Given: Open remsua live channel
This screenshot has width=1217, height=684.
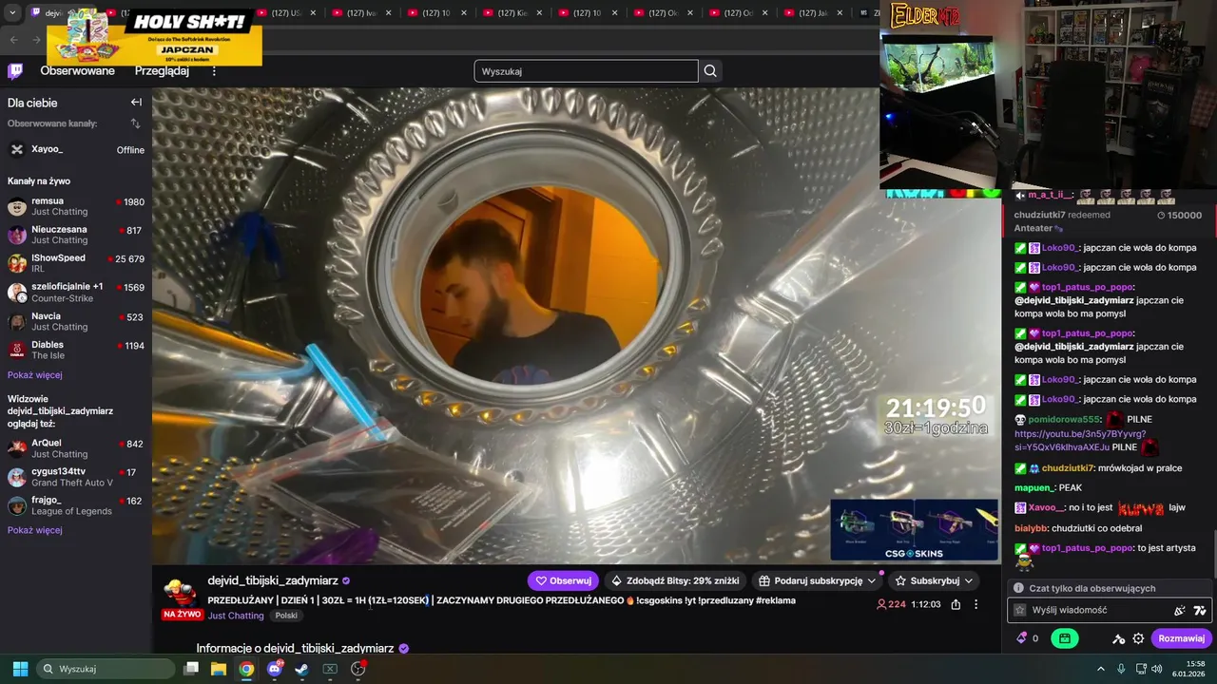Looking at the screenshot, I should [x=76, y=206].
